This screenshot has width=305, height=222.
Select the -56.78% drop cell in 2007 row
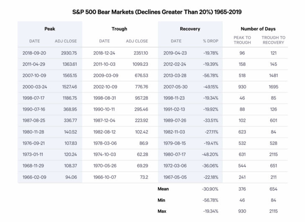click(209, 76)
